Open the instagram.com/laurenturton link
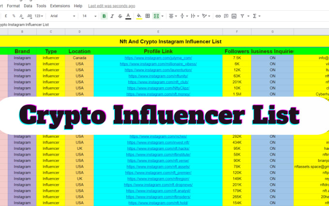This screenshot has width=329, height=206. 158,70
